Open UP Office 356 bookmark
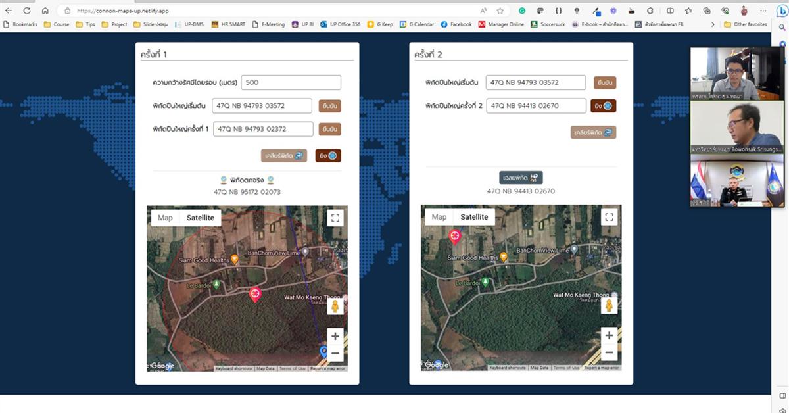 pyautogui.click(x=341, y=24)
